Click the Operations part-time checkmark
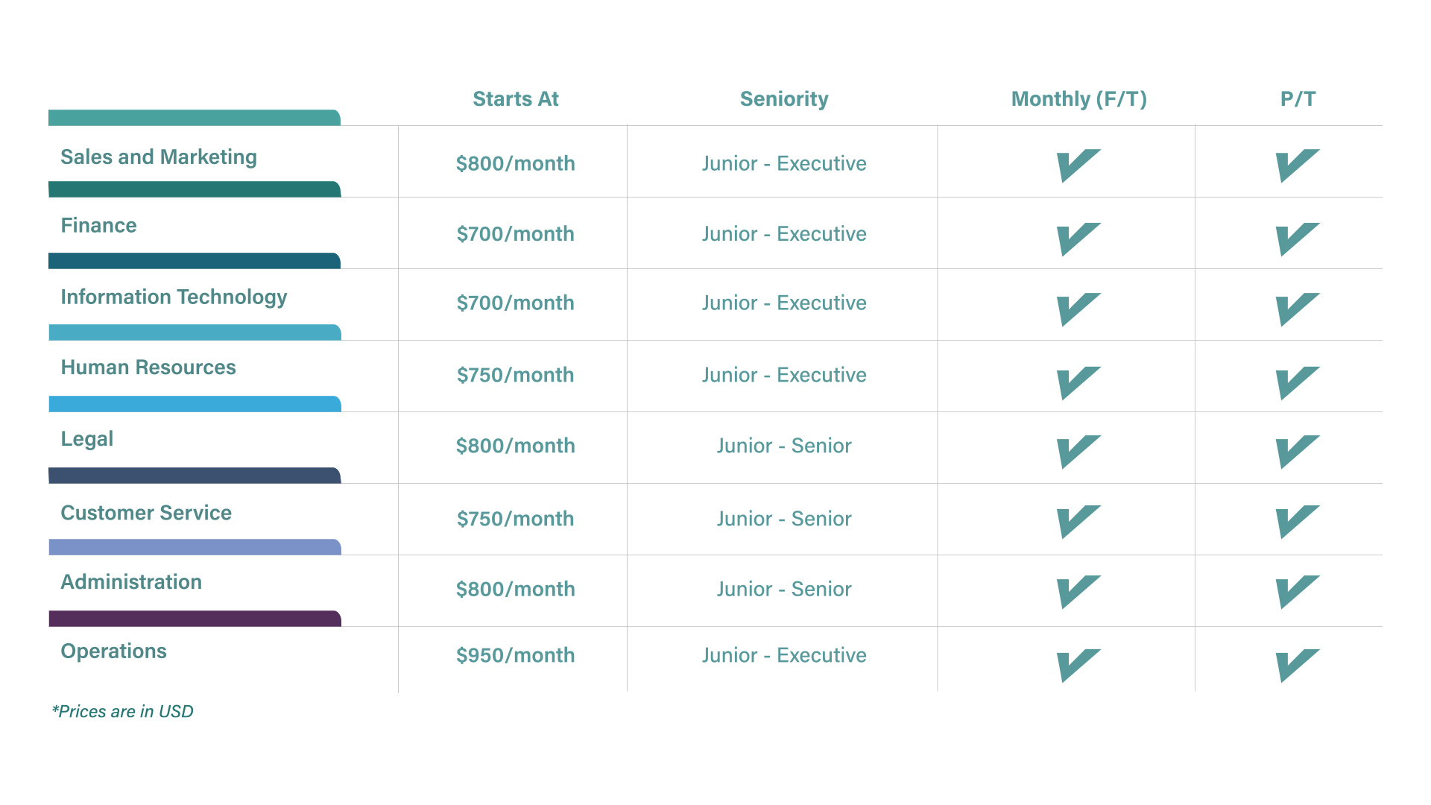The height and width of the screenshot is (805, 1431). [1297, 665]
